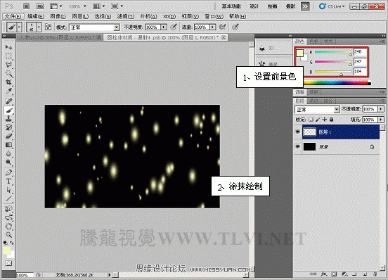
Task: Select the Rectangular Marquee tool
Action: (x=8, y=56)
